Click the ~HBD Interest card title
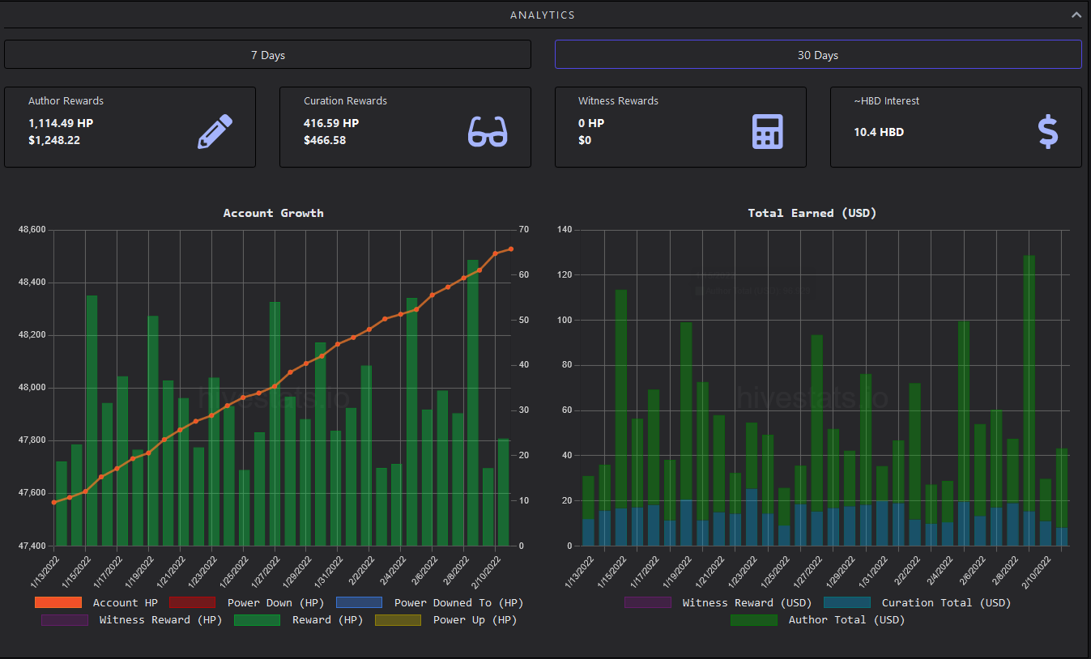This screenshot has width=1091, height=659. [886, 101]
